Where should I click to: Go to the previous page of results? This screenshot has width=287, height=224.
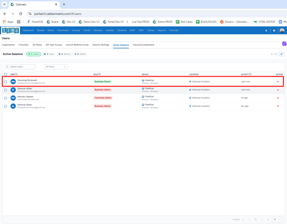coord(249,219)
